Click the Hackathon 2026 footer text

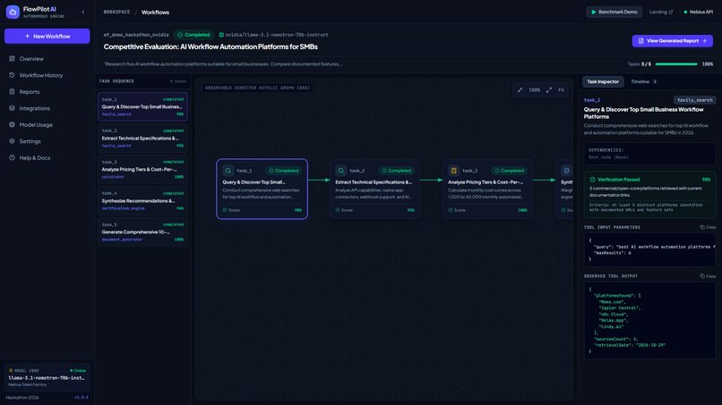(22, 398)
